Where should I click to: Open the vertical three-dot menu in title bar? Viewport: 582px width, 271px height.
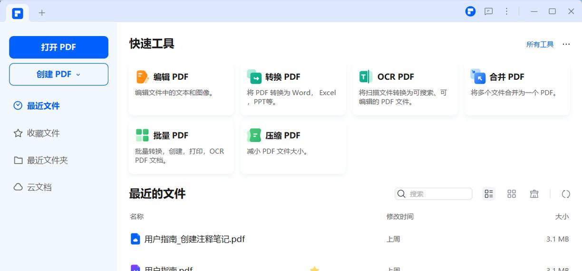(x=506, y=11)
